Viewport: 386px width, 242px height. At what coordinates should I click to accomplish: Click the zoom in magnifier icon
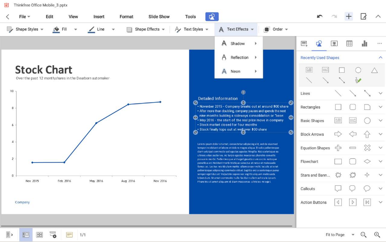pos(377,235)
